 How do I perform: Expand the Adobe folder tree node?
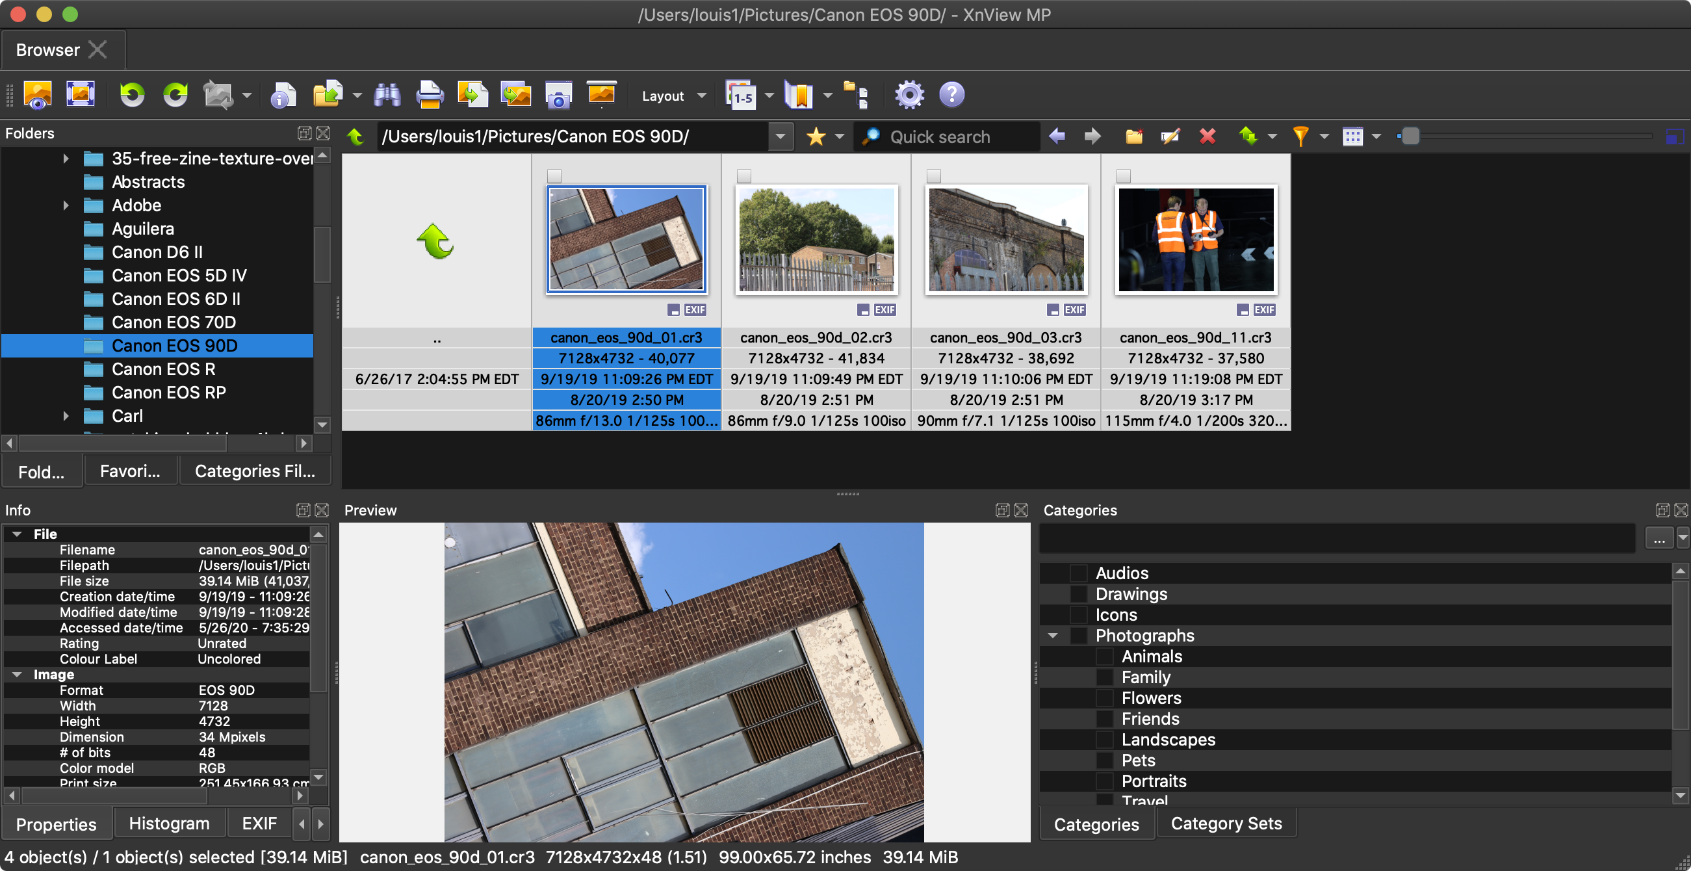[x=66, y=205]
